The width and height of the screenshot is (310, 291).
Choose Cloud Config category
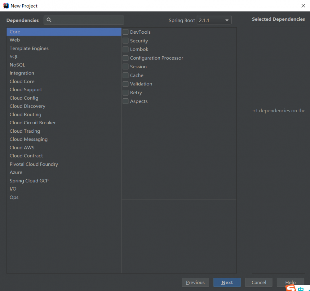coord(64,98)
